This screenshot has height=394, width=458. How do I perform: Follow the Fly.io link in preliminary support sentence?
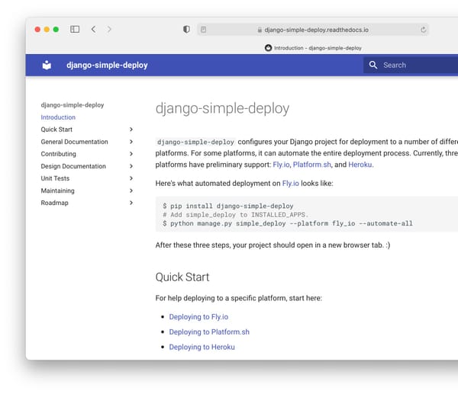coord(281,165)
